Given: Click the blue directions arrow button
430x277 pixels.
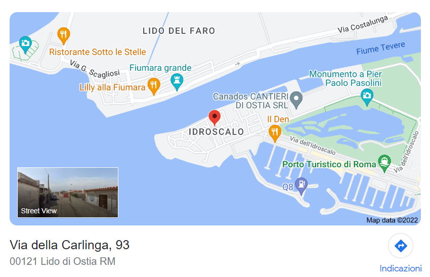Looking at the screenshot, I should click(401, 246).
